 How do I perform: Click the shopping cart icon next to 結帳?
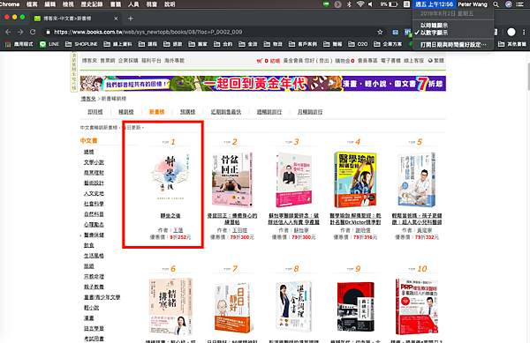259,61
